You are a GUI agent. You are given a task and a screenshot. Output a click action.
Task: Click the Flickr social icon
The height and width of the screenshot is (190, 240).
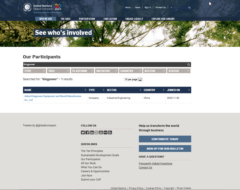(105, 133)
